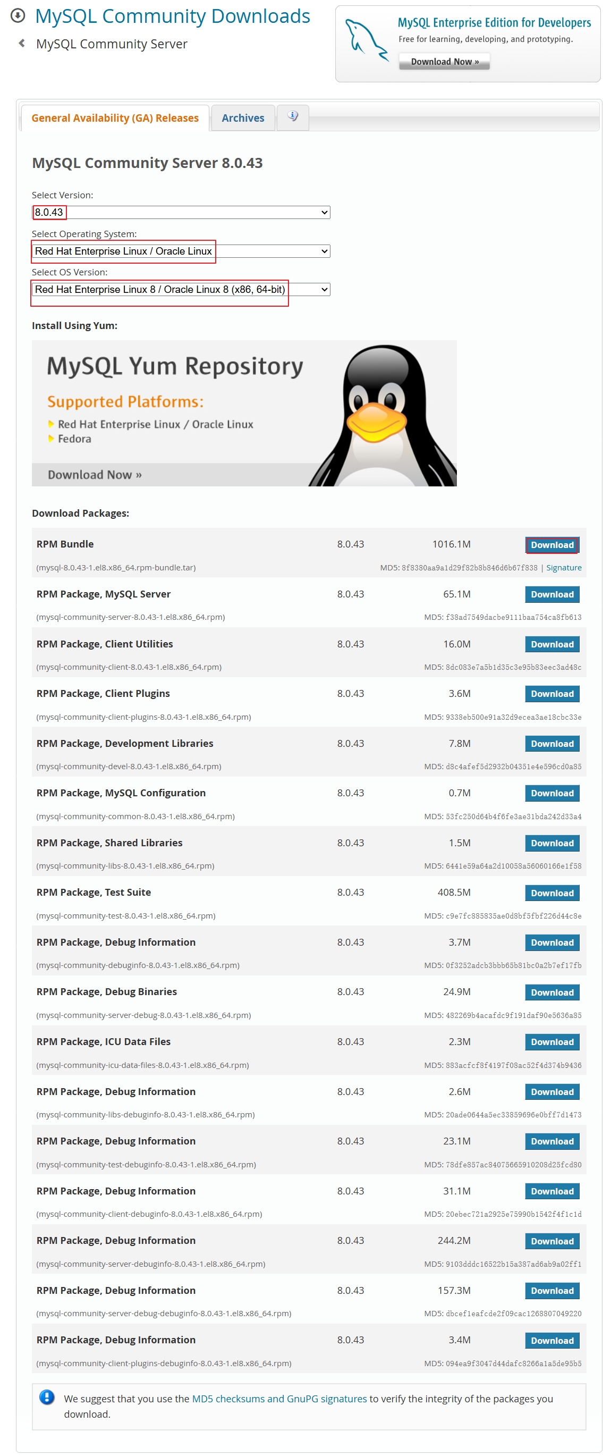
Task: Click MySQL Community Downloads heading link
Action: pos(172,16)
